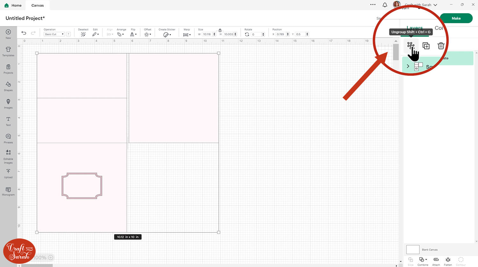The width and height of the screenshot is (478, 267).
Task: Click the Position Y stepper arrows
Action: click(307, 34)
